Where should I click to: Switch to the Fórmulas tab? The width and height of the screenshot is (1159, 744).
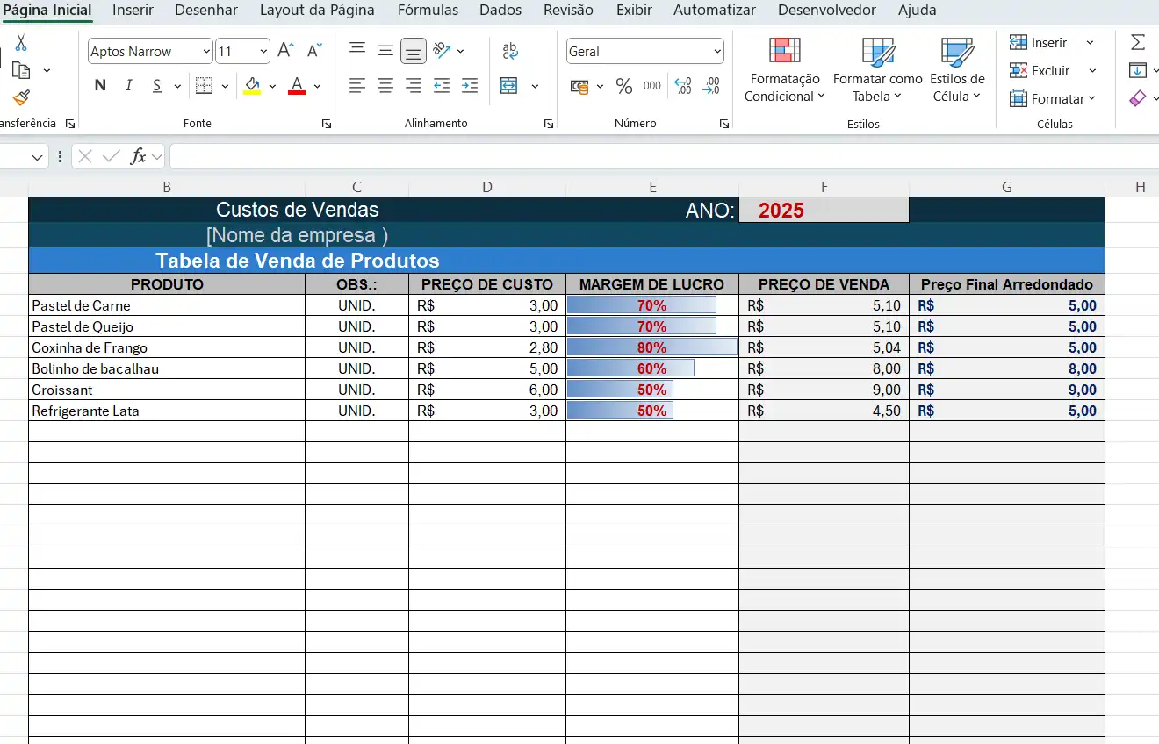click(x=428, y=11)
